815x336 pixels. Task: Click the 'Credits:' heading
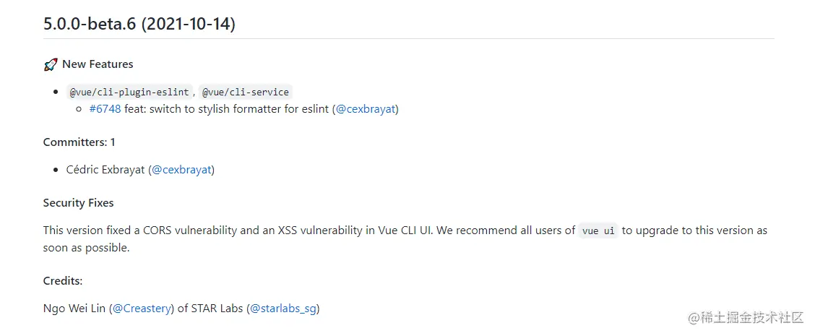63,281
